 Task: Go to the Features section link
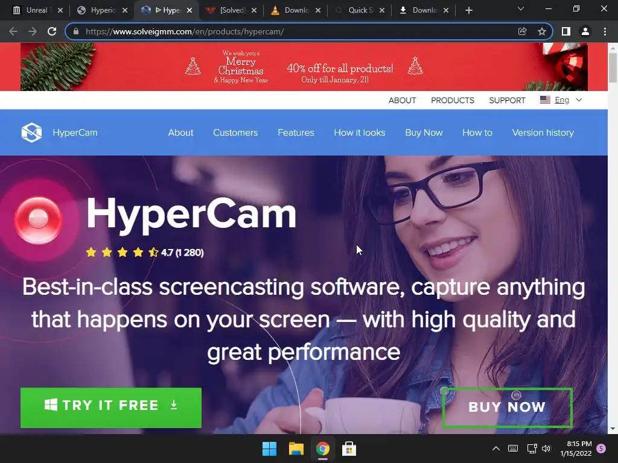(x=296, y=133)
